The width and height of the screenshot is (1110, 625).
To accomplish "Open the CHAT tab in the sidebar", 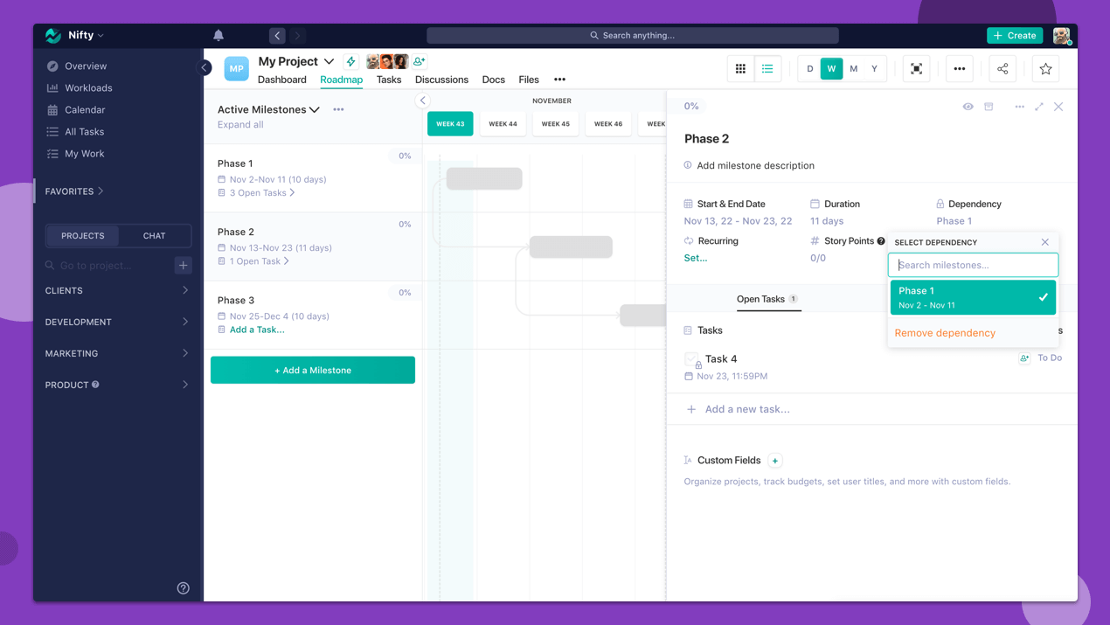I will [154, 235].
